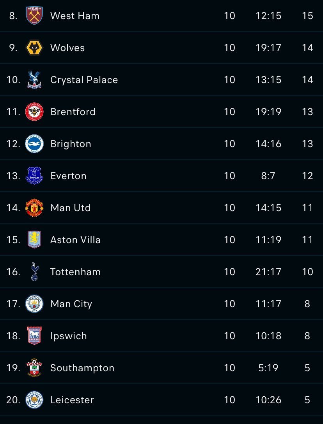Tap the Aston Villa lion crest
The height and width of the screenshot is (424, 323).
34,240
